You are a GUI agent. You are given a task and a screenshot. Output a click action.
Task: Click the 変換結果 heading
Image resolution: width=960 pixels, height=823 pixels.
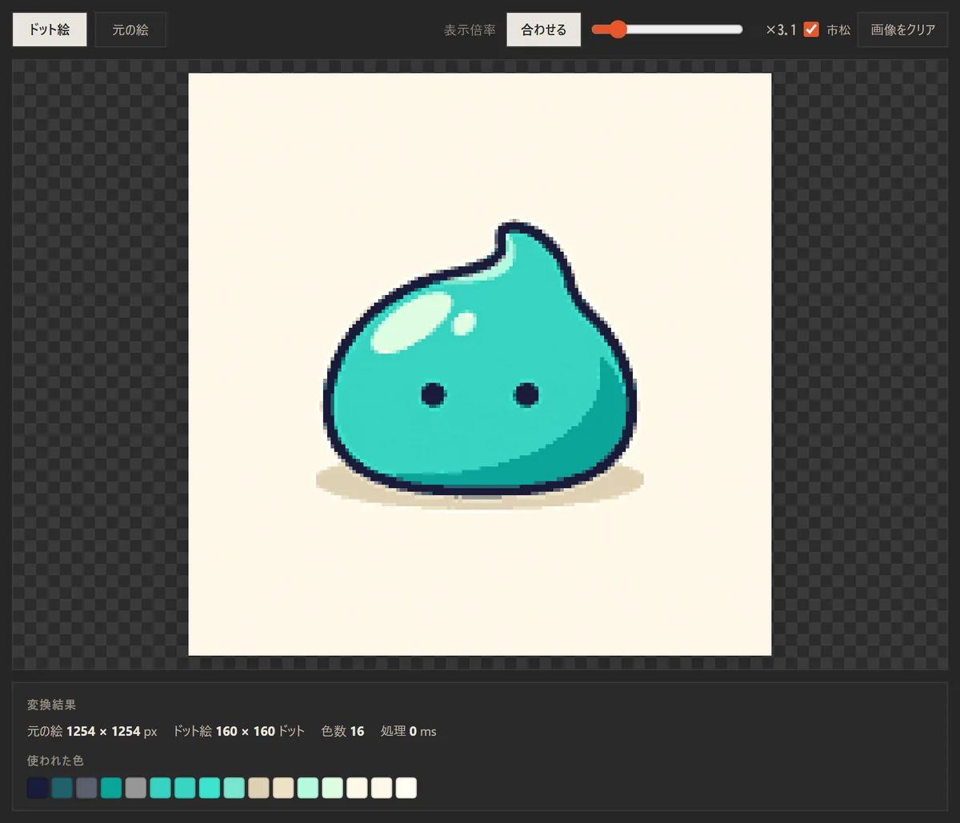coord(52,705)
